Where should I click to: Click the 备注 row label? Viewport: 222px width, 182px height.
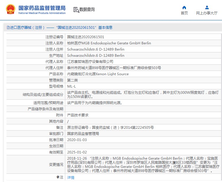[60, 128]
